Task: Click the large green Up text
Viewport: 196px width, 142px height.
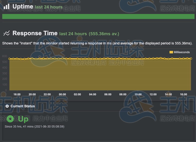Action: [x=23, y=119]
